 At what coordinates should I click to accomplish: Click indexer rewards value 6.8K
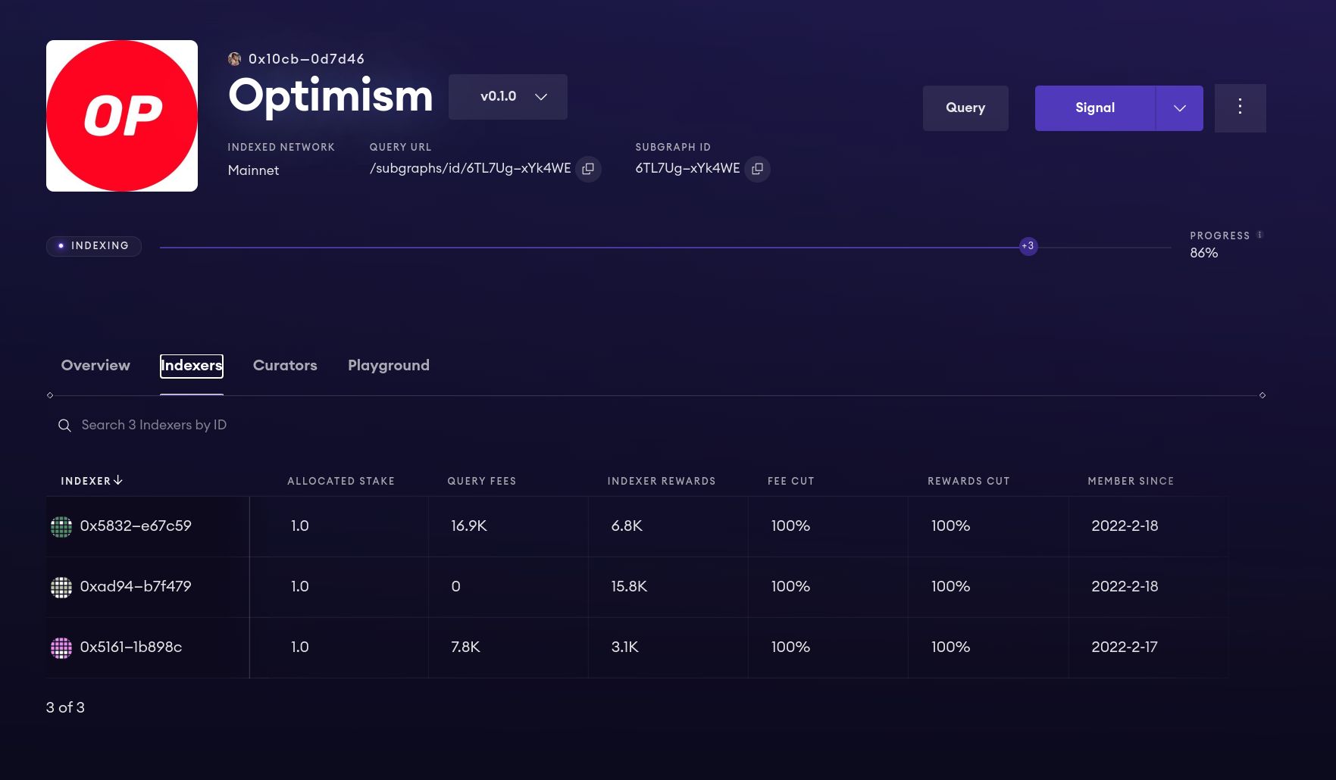(x=627, y=526)
